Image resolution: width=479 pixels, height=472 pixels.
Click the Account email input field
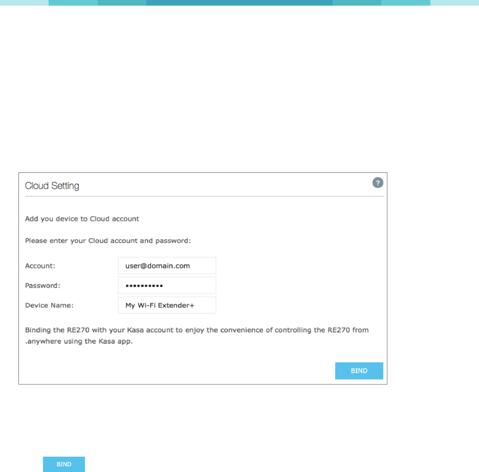[x=167, y=265]
